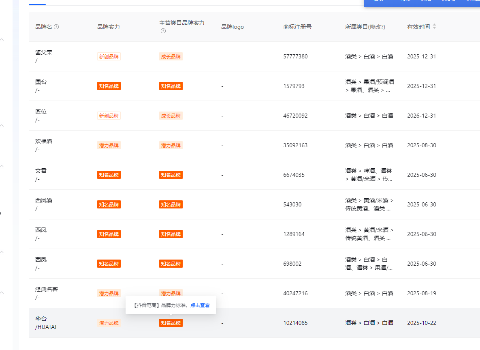
Task: Click 所属类目(修改?) column header
Action: [x=365, y=27]
